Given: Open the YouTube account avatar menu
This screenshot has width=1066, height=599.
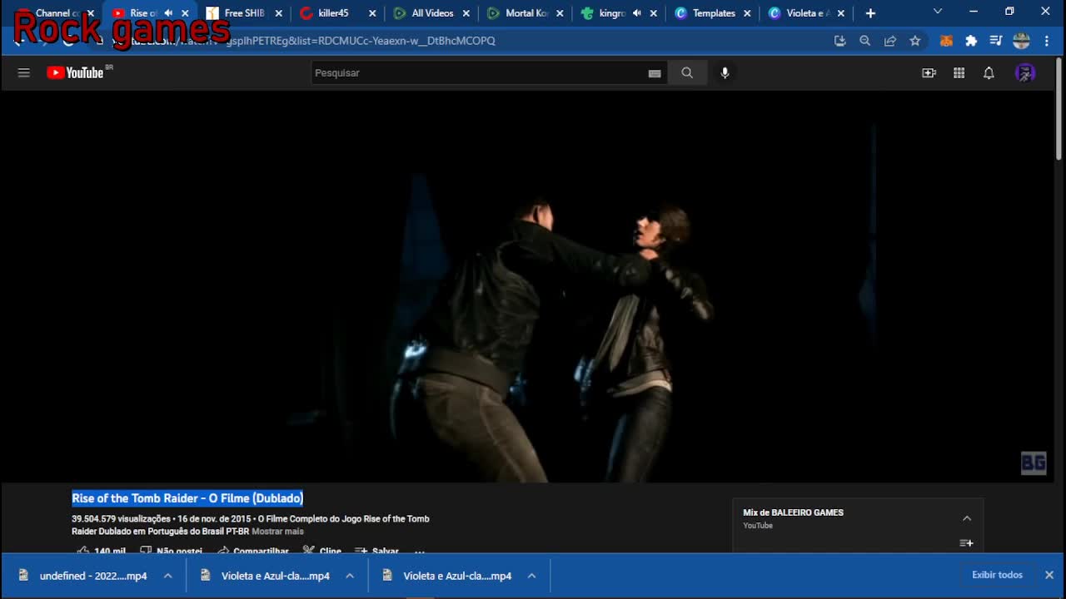Looking at the screenshot, I should 1025,73.
